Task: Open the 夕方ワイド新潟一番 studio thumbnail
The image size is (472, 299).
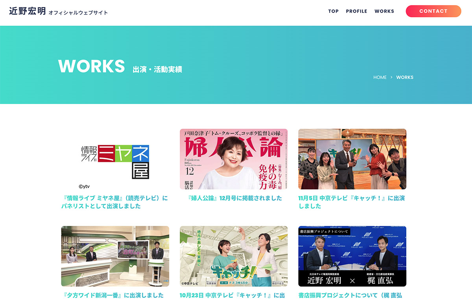Action: point(115,256)
